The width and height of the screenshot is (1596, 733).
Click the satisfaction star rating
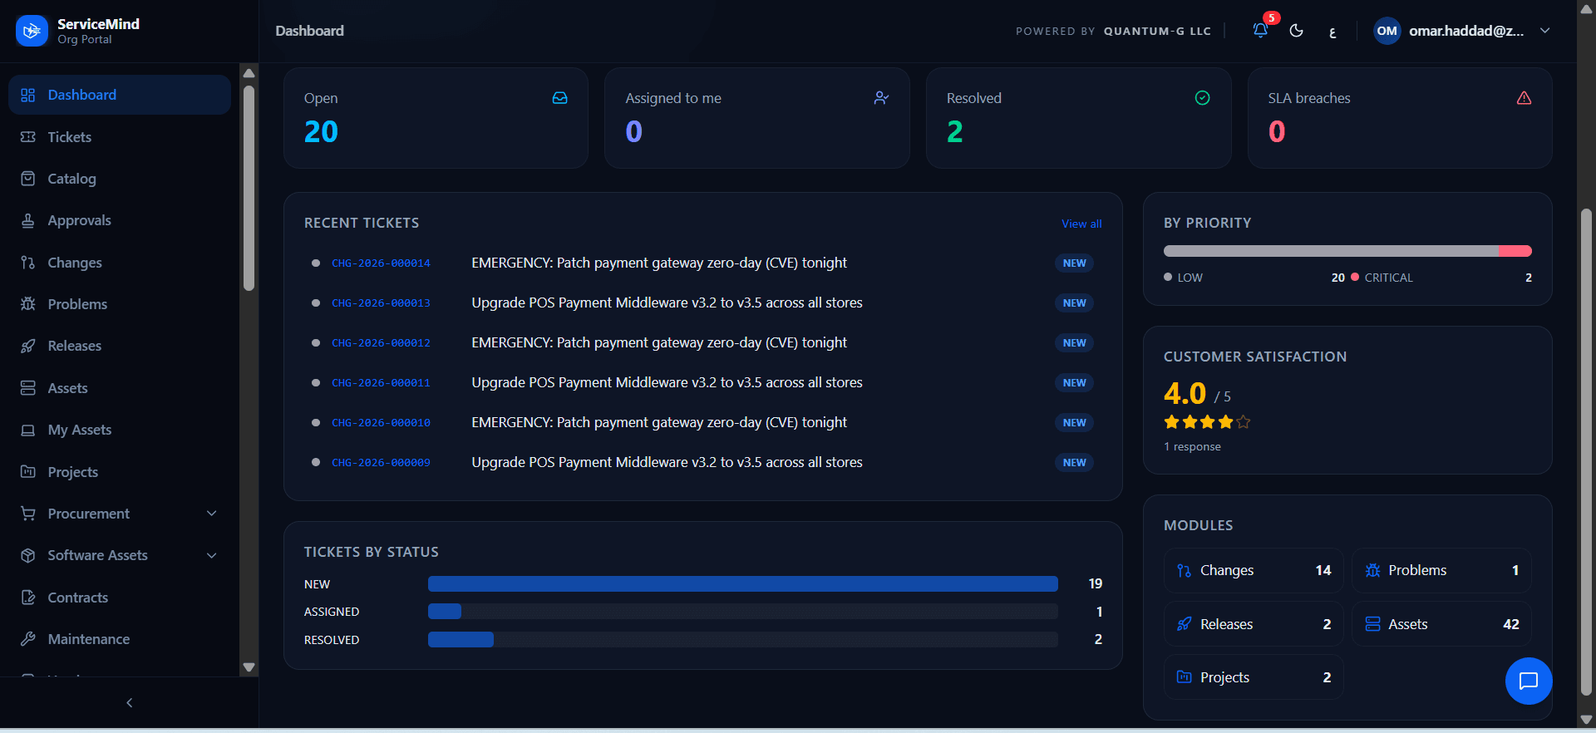click(x=1207, y=422)
